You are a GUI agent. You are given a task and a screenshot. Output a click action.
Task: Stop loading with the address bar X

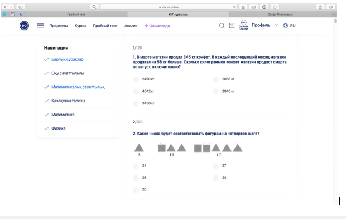coord(234,7)
